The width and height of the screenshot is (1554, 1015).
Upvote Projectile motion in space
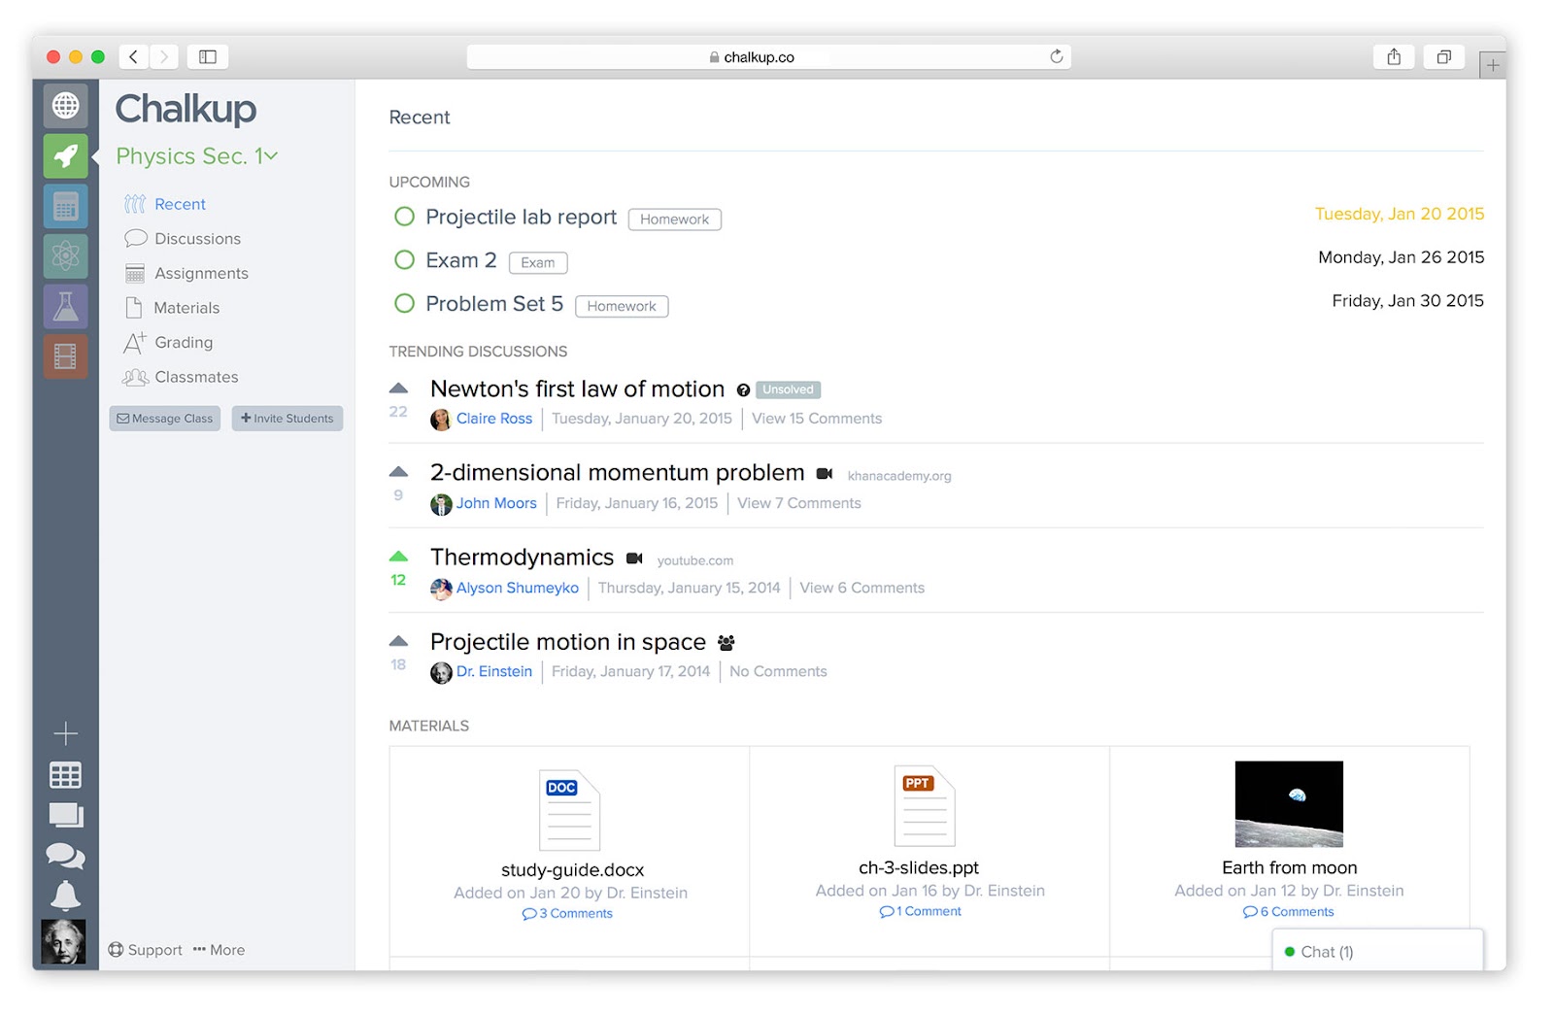pos(398,641)
